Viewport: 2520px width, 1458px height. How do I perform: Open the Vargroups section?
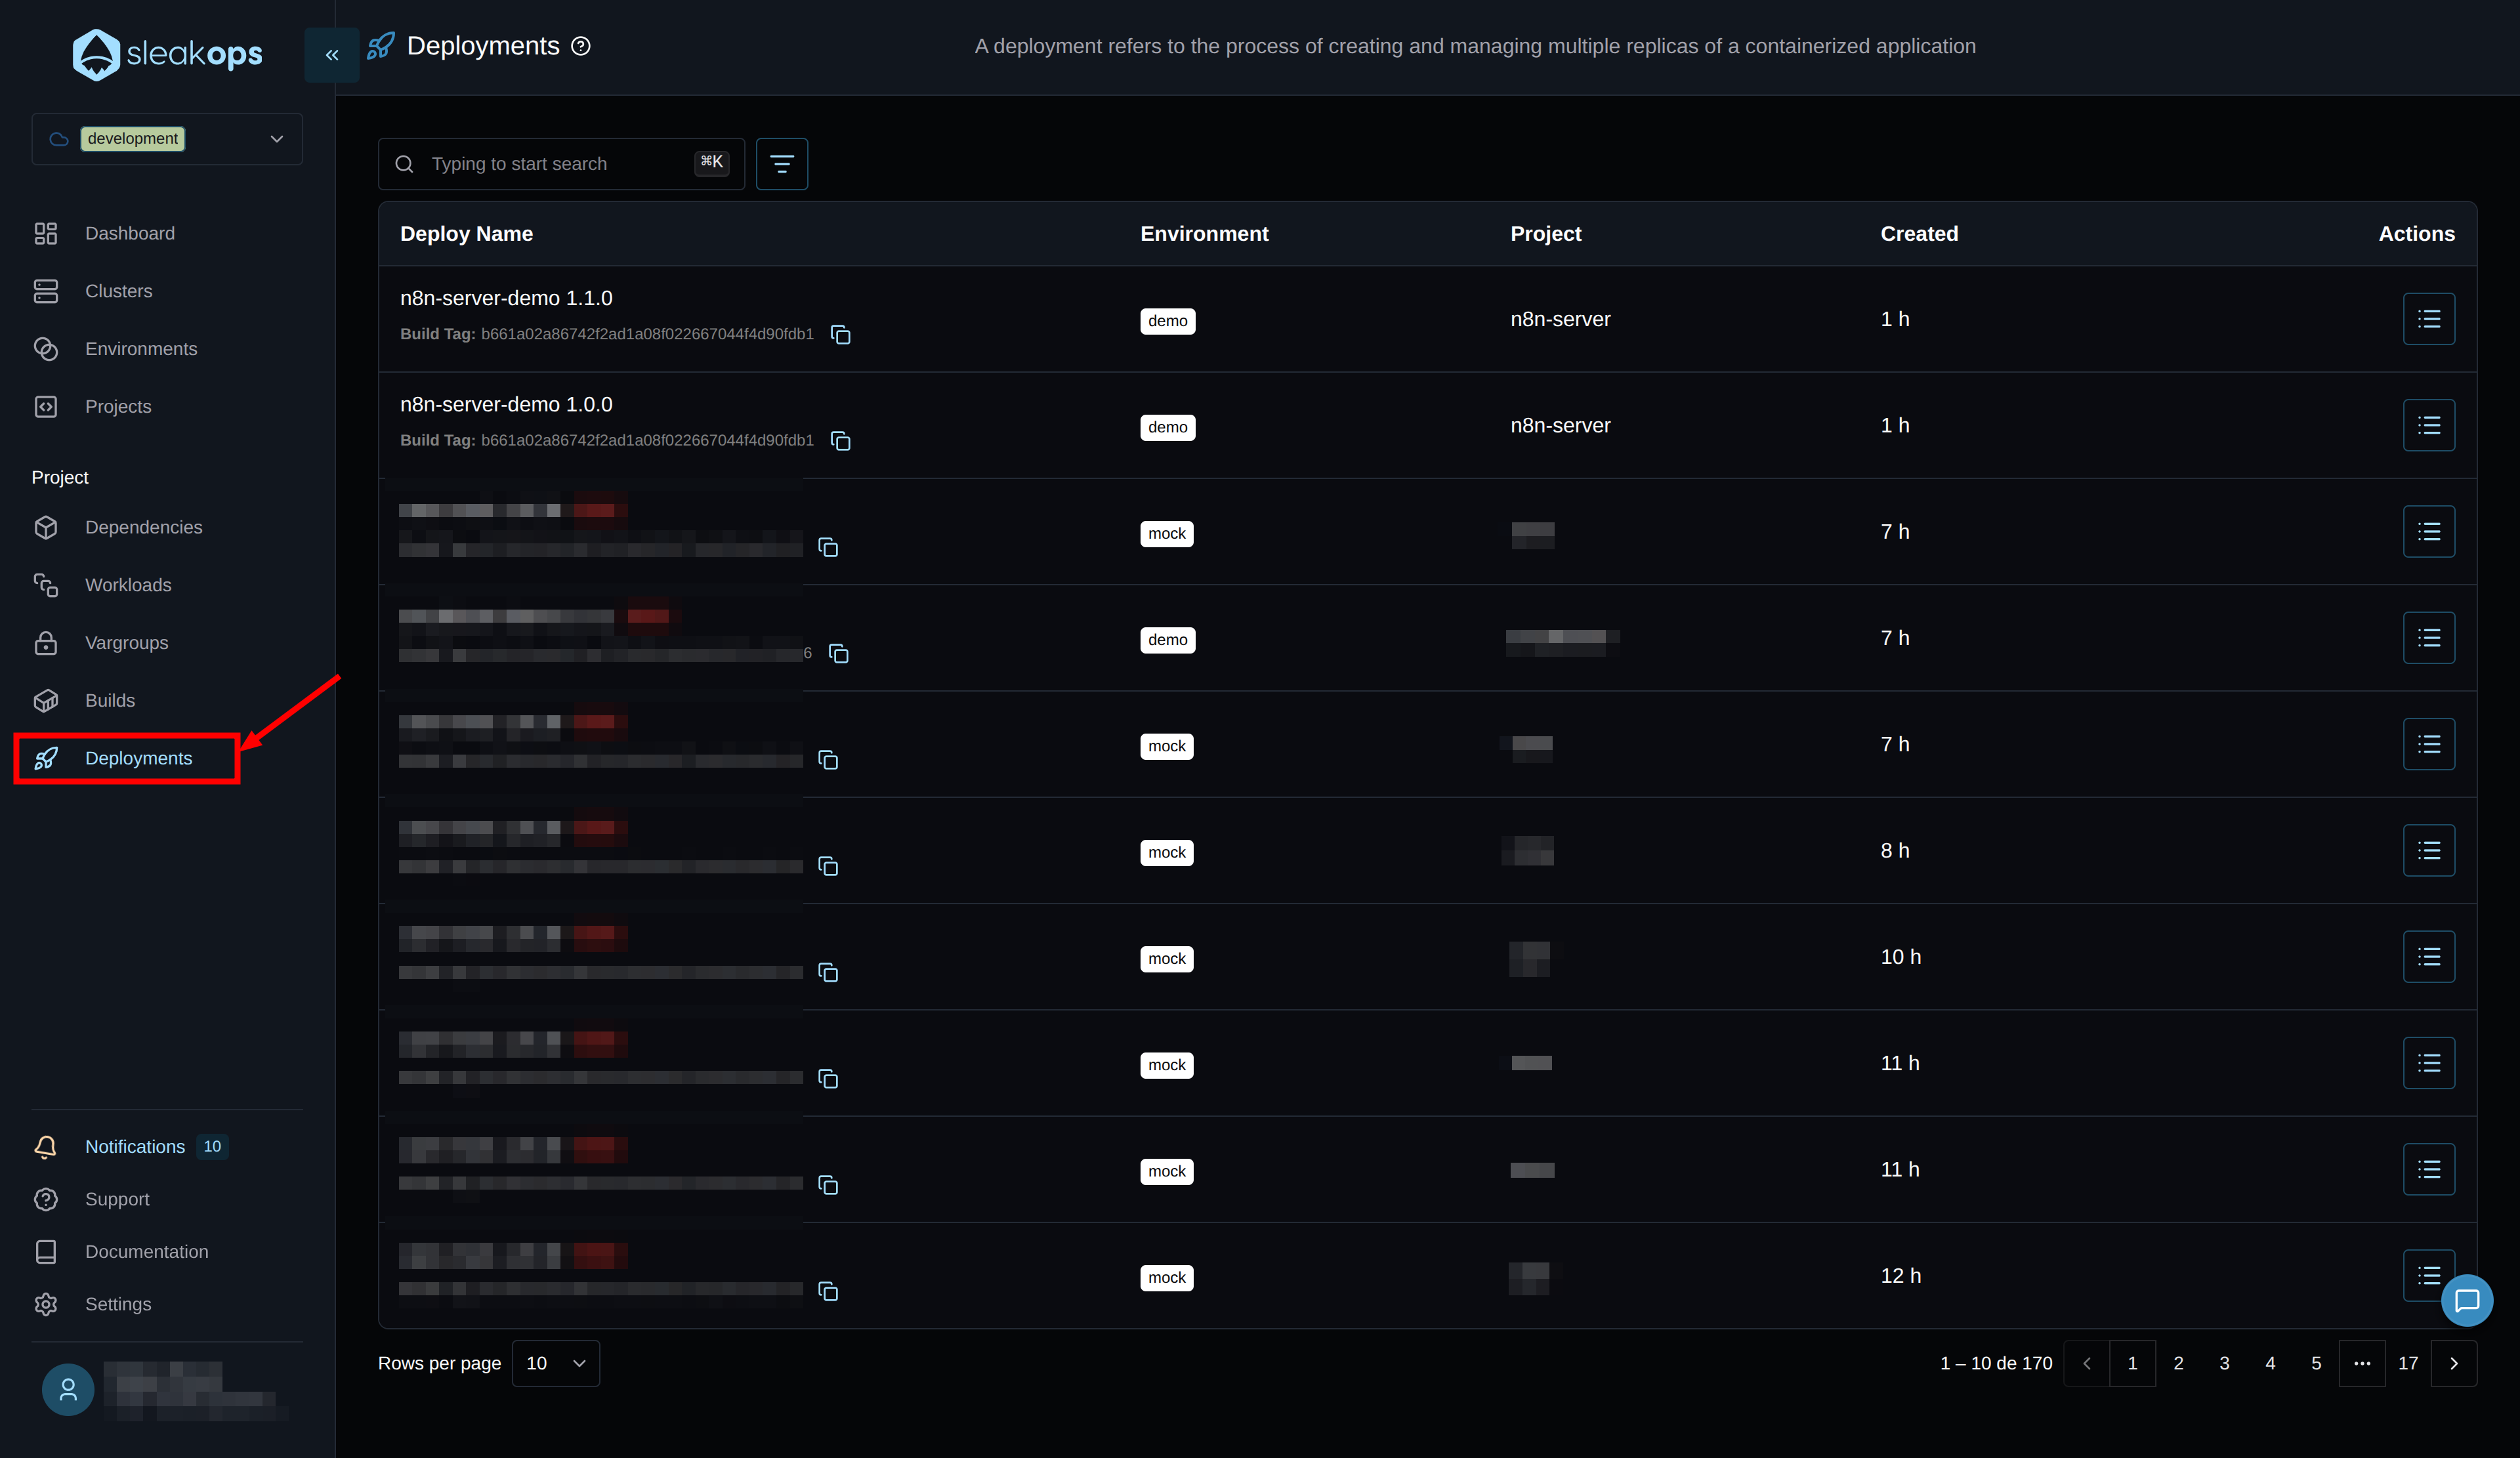pos(126,643)
